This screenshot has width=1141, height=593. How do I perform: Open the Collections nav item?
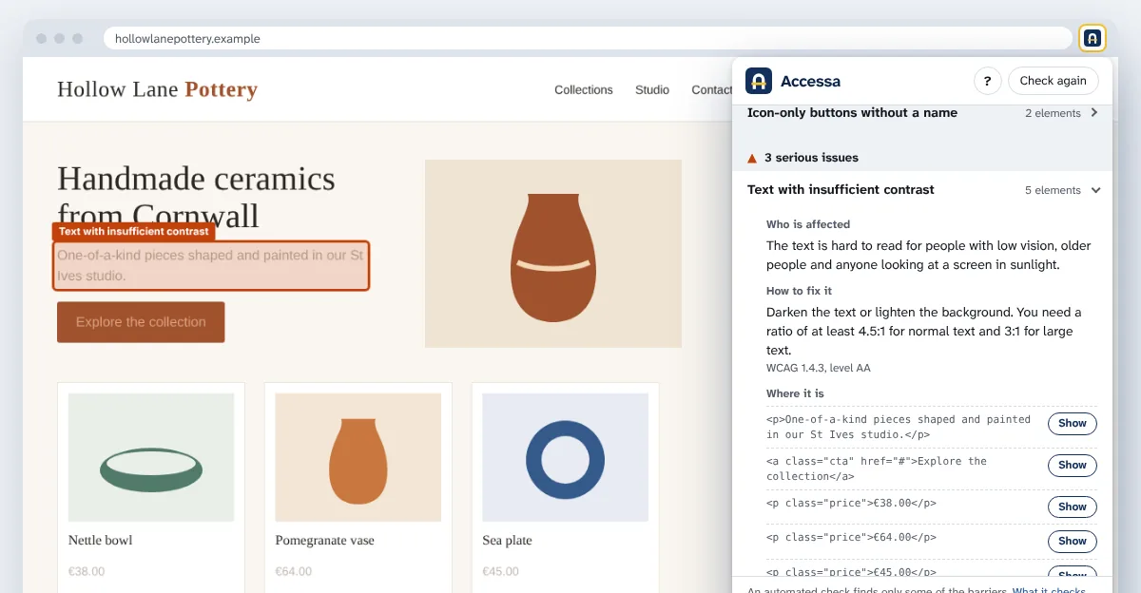point(584,90)
